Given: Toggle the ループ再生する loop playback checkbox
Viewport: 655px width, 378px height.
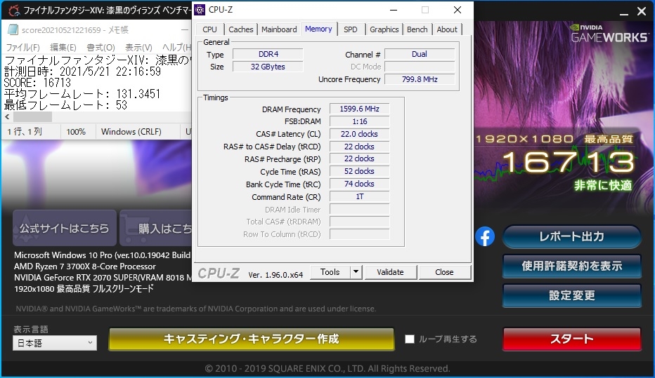Looking at the screenshot, I should (409, 339).
